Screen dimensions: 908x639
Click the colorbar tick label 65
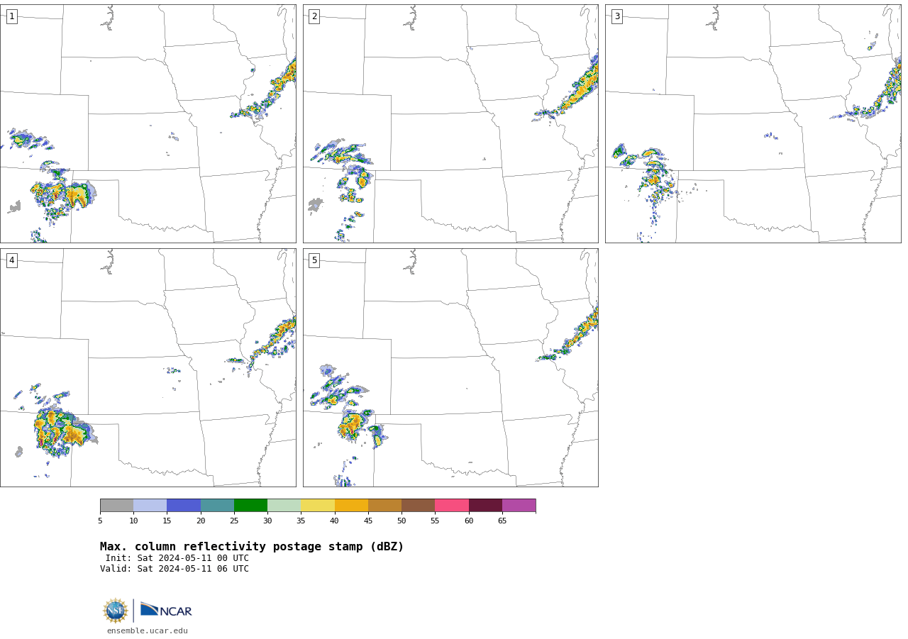[502, 521]
